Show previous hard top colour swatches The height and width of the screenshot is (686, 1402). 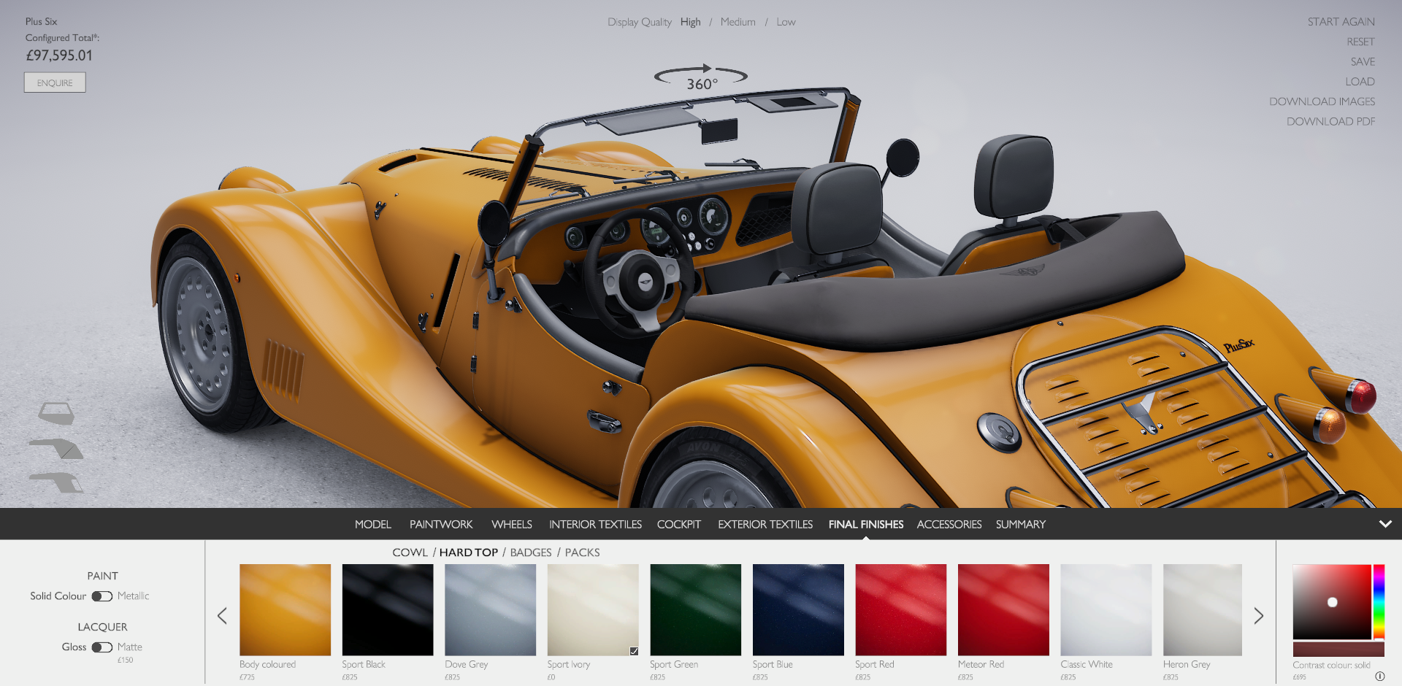[222, 616]
